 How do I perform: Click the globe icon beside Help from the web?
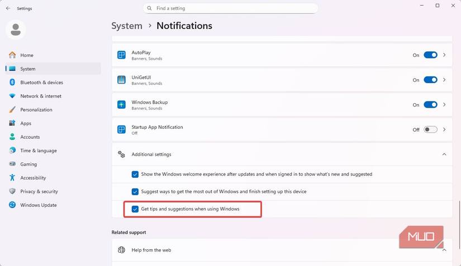(x=121, y=250)
